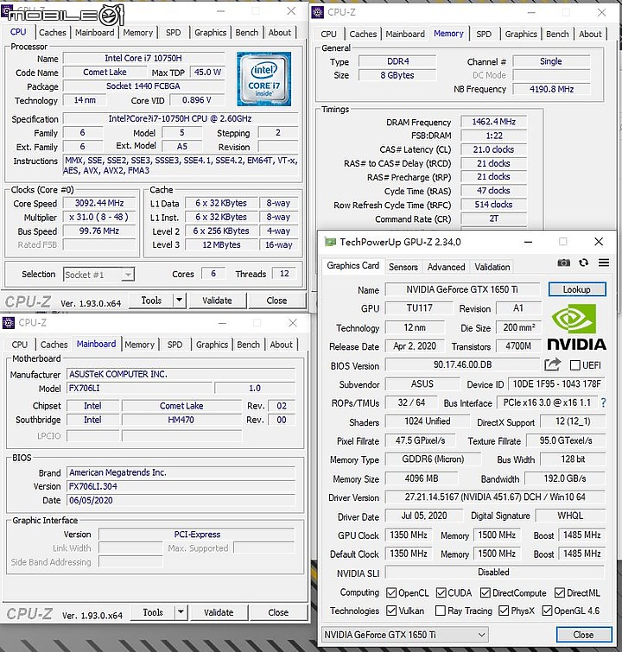Click the BIOS Version field 90.17.46.00.DB

[462, 364]
